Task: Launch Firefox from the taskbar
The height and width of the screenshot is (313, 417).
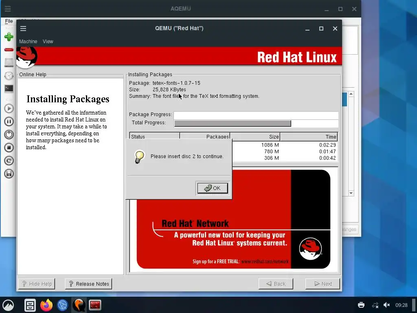Action: 46,305
